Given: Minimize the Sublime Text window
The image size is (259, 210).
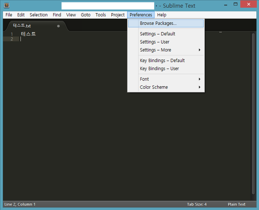Looking at the screenshot, I should [x=226, y=5].
